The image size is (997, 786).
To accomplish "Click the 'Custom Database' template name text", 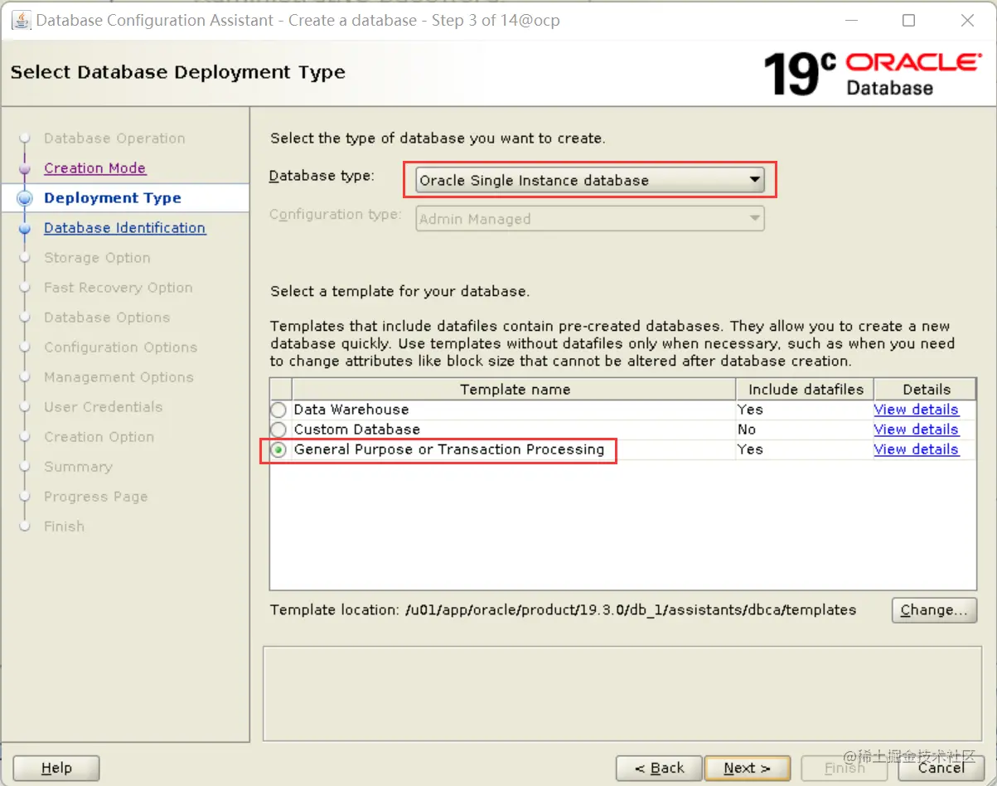I will point(357,429).
